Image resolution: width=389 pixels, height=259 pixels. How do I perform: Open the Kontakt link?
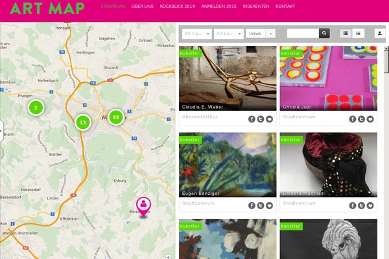285,6
